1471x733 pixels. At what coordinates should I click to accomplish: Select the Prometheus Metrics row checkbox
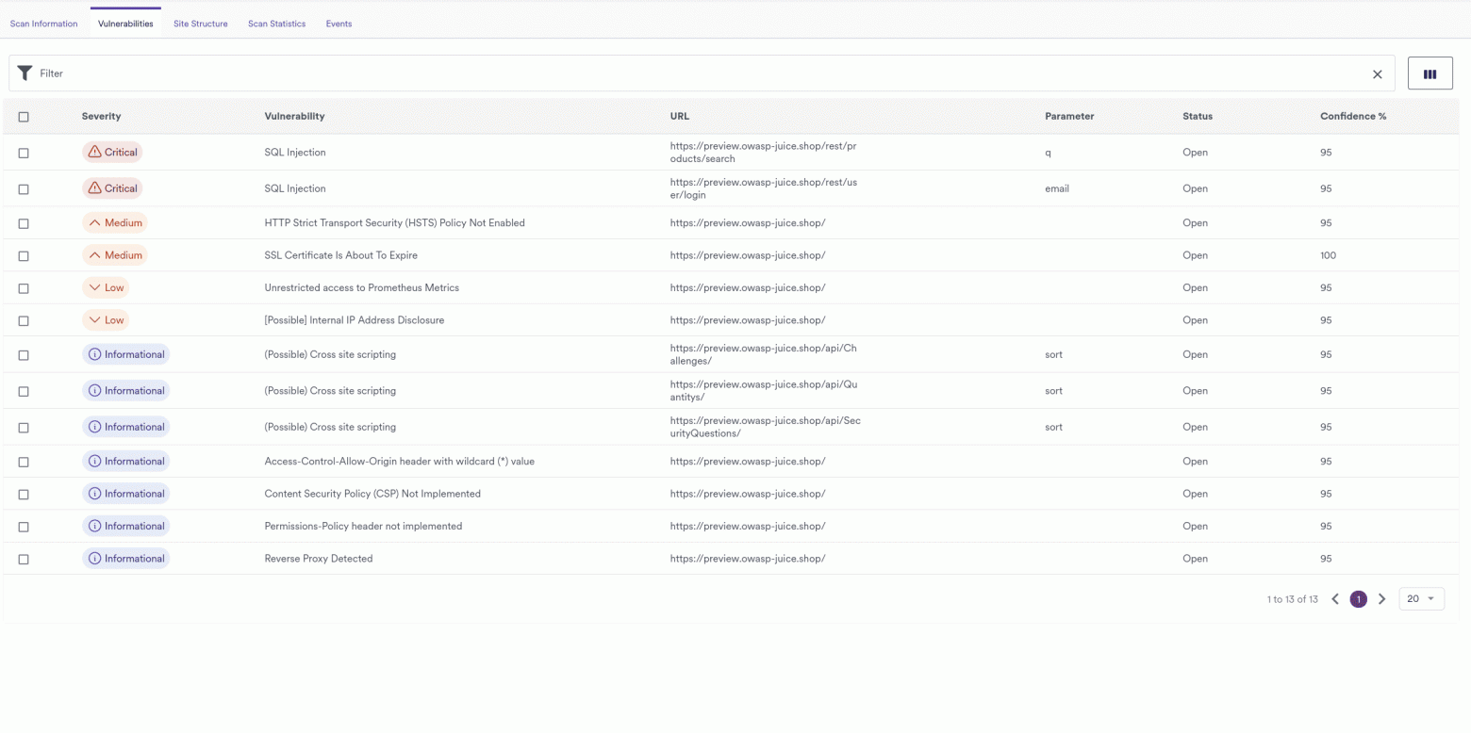coord(24,288)
